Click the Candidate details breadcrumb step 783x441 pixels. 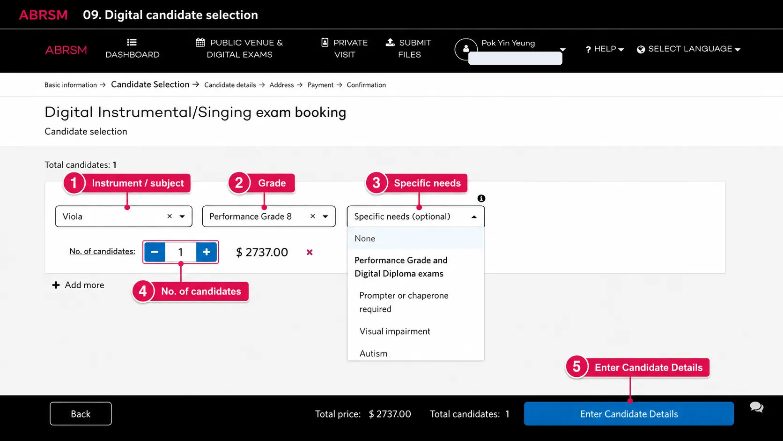click(x=230, y=85)
